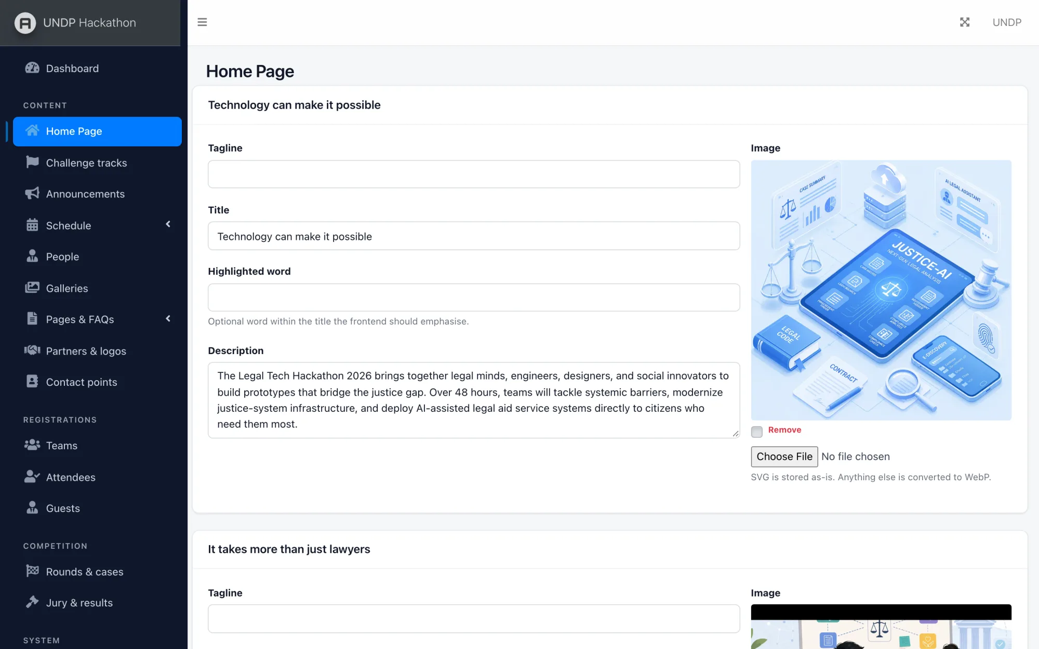The image size is (1039, 649).
Task: Click the Partners & logos handshake icon
Action: coord(32,350)
